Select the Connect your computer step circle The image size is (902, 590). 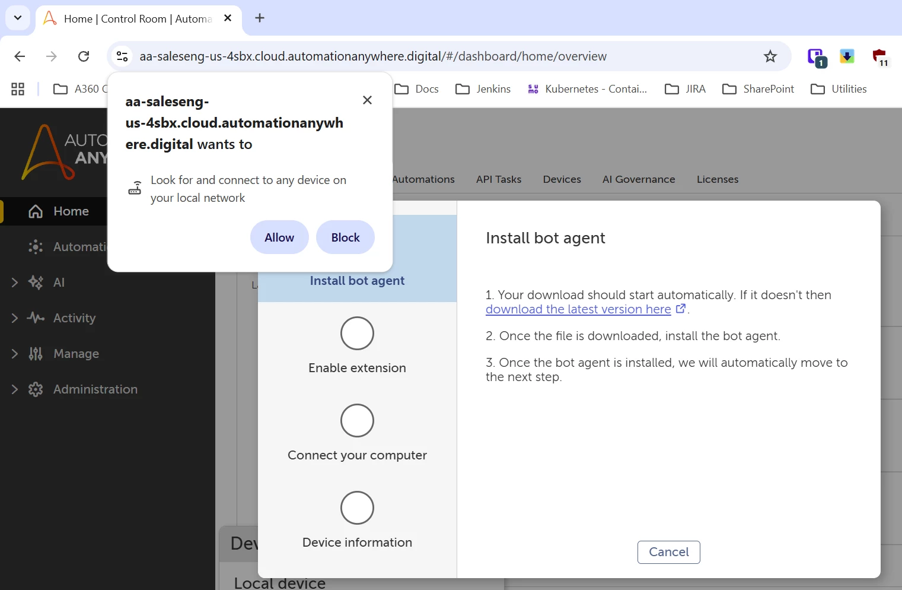coord(357,421)
